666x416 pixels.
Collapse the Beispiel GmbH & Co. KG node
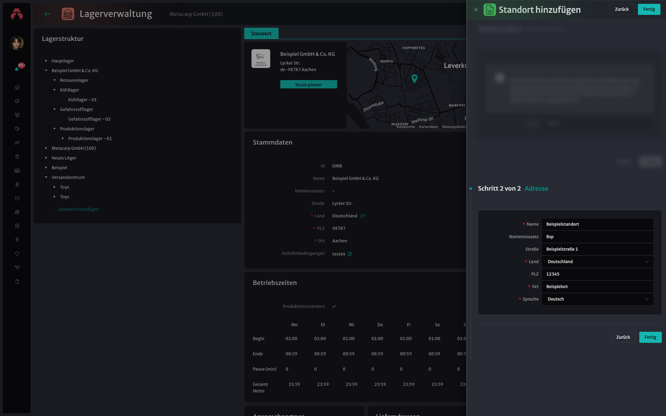click(46, 71)
